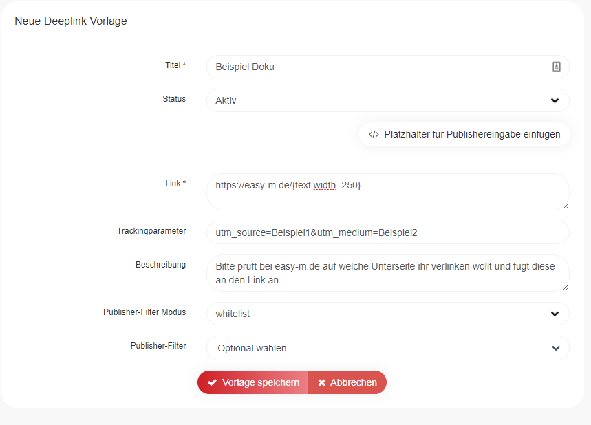Open the Publisher-Filter Modus whitelist dropdown
Screen dimensions: 591x425
tap(387, 314)
